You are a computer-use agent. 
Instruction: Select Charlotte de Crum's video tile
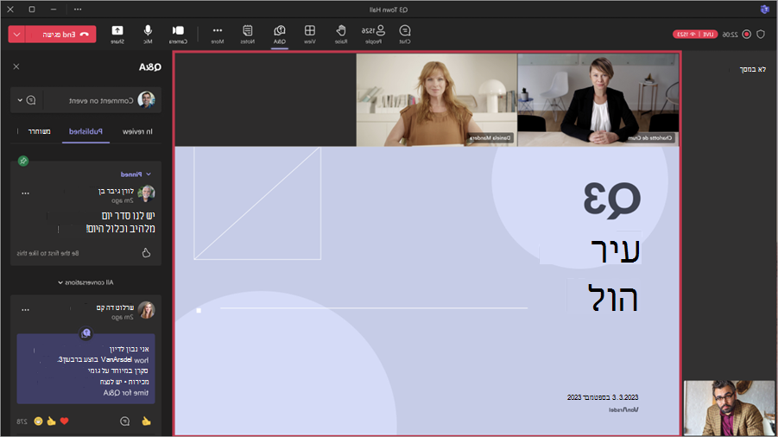pos(598,99)
